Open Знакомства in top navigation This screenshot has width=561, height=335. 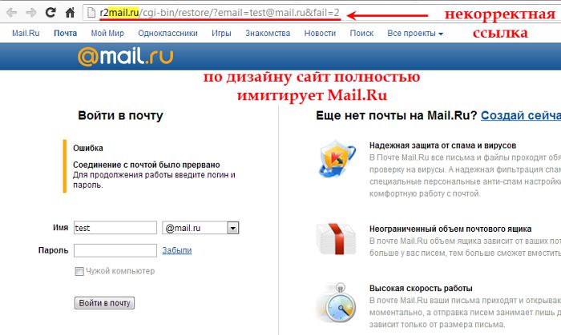point(268,33)
